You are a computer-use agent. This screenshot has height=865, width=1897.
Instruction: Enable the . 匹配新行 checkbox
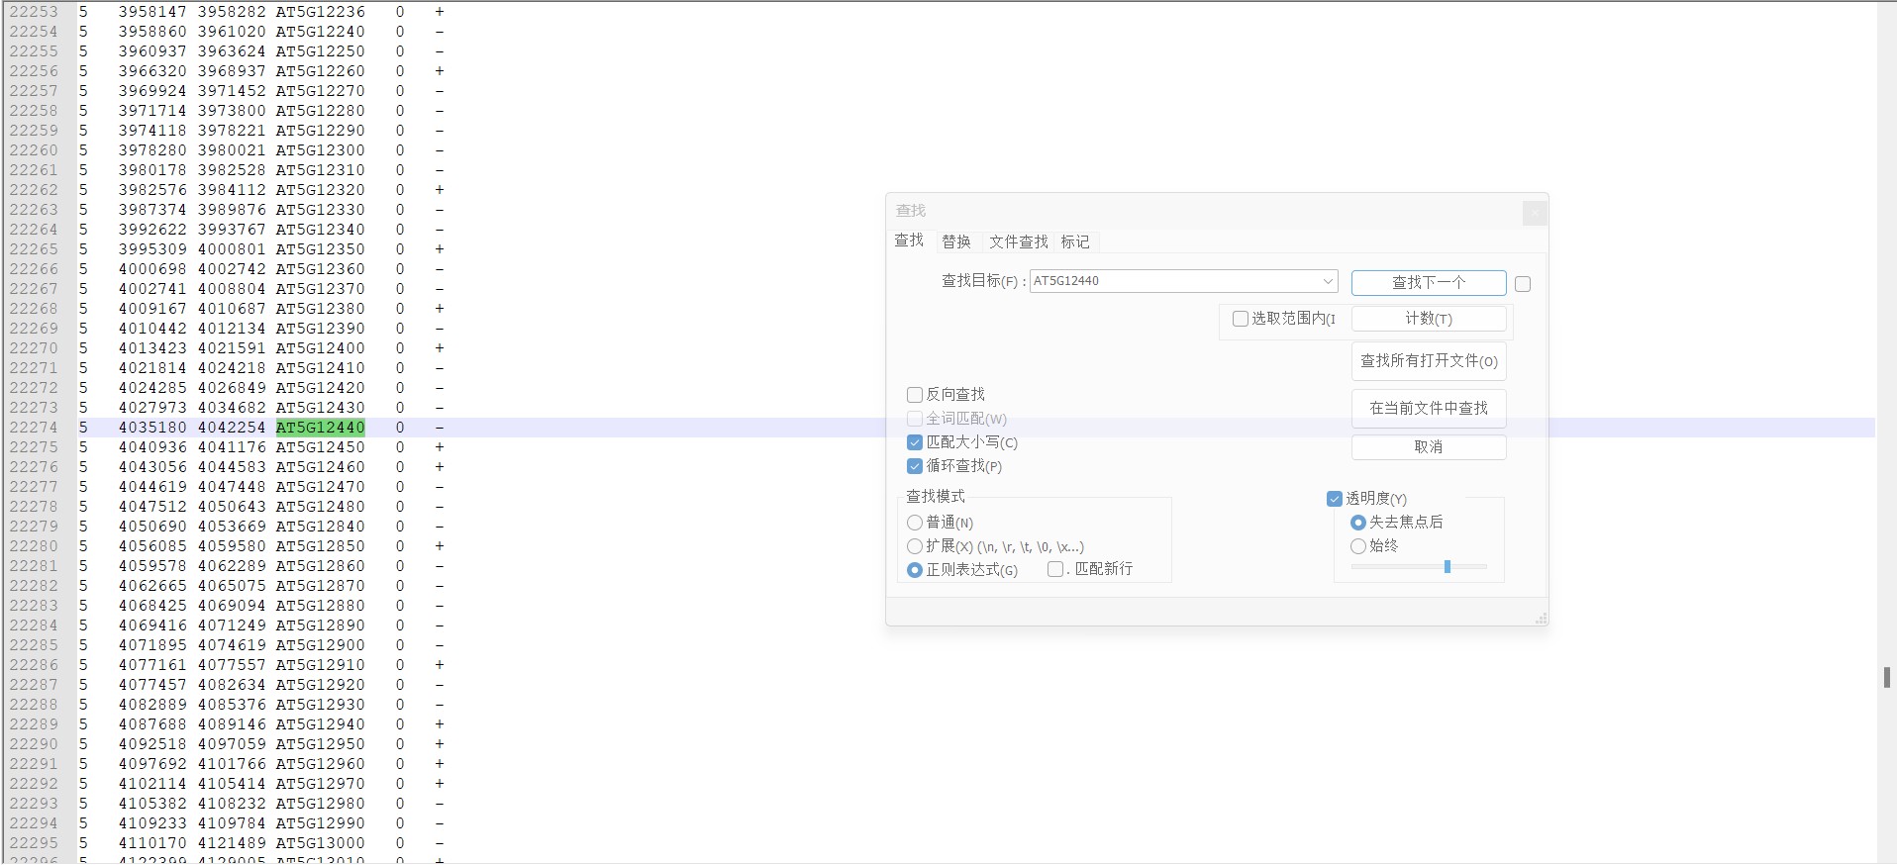coord(1055,569)
